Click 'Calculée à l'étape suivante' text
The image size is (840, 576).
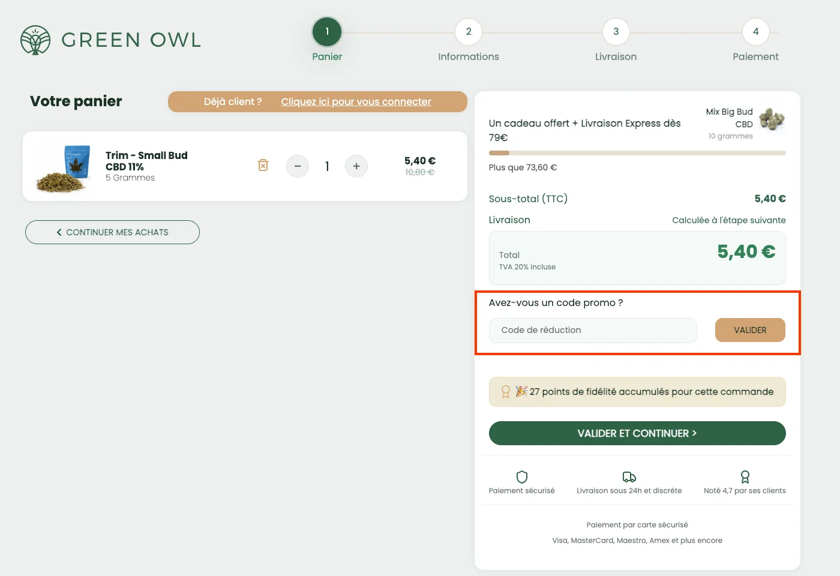click(x=729, y=220)
